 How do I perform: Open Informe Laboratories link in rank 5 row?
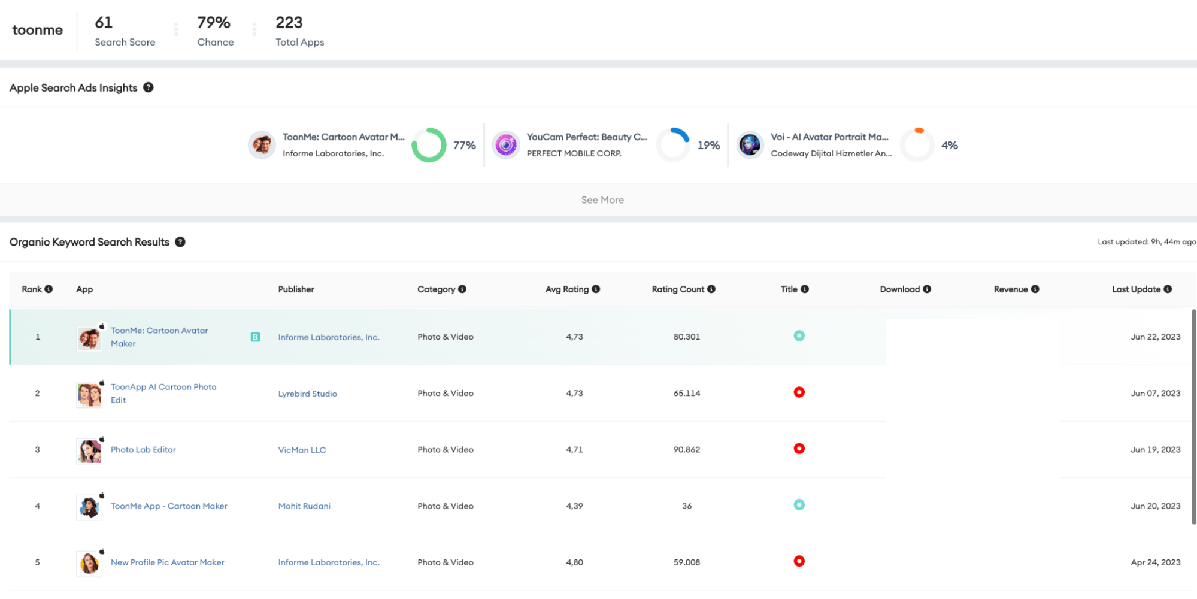329,562
